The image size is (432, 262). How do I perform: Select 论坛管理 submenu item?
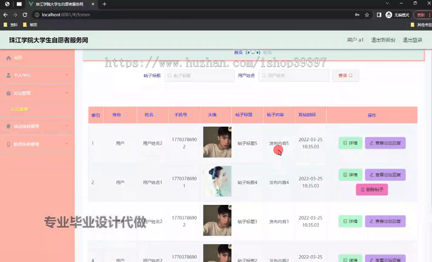point(20,109)
